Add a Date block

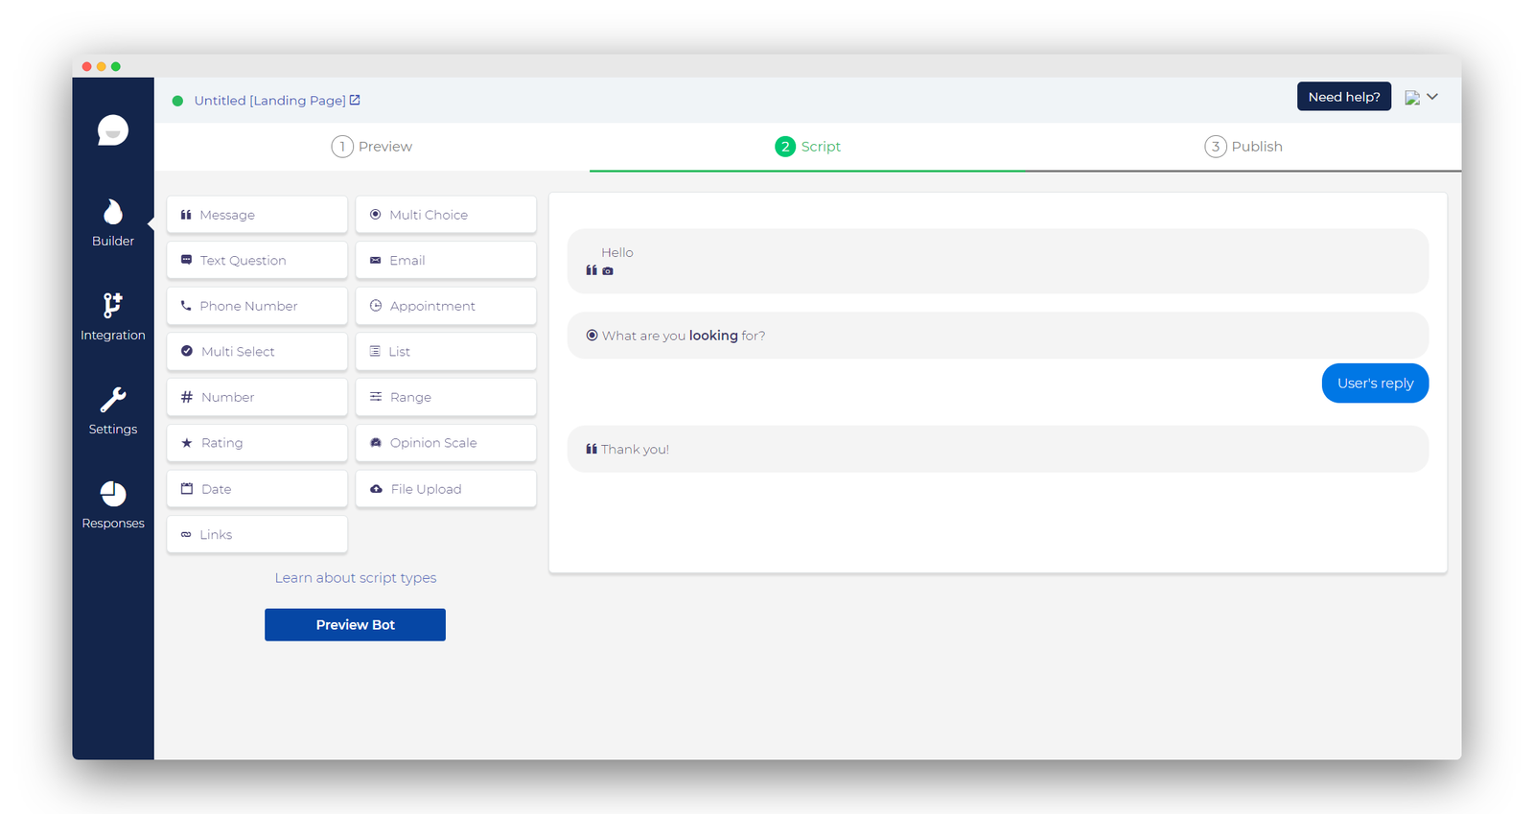click(x=257, y=489)
